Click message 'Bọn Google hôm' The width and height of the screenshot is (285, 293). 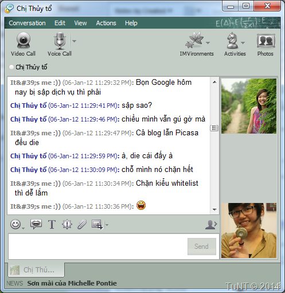[x=163, y=83]
